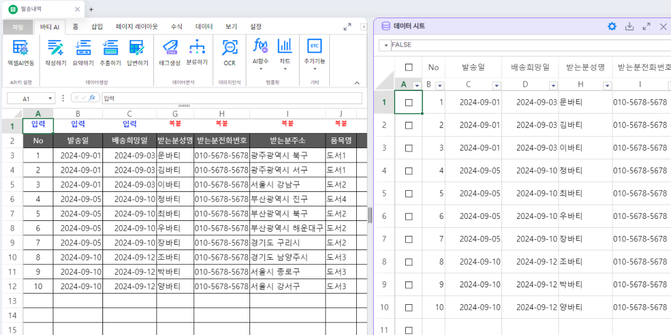Open the 파일 file tab
This screenshot has height=335, width=671.
18,26
